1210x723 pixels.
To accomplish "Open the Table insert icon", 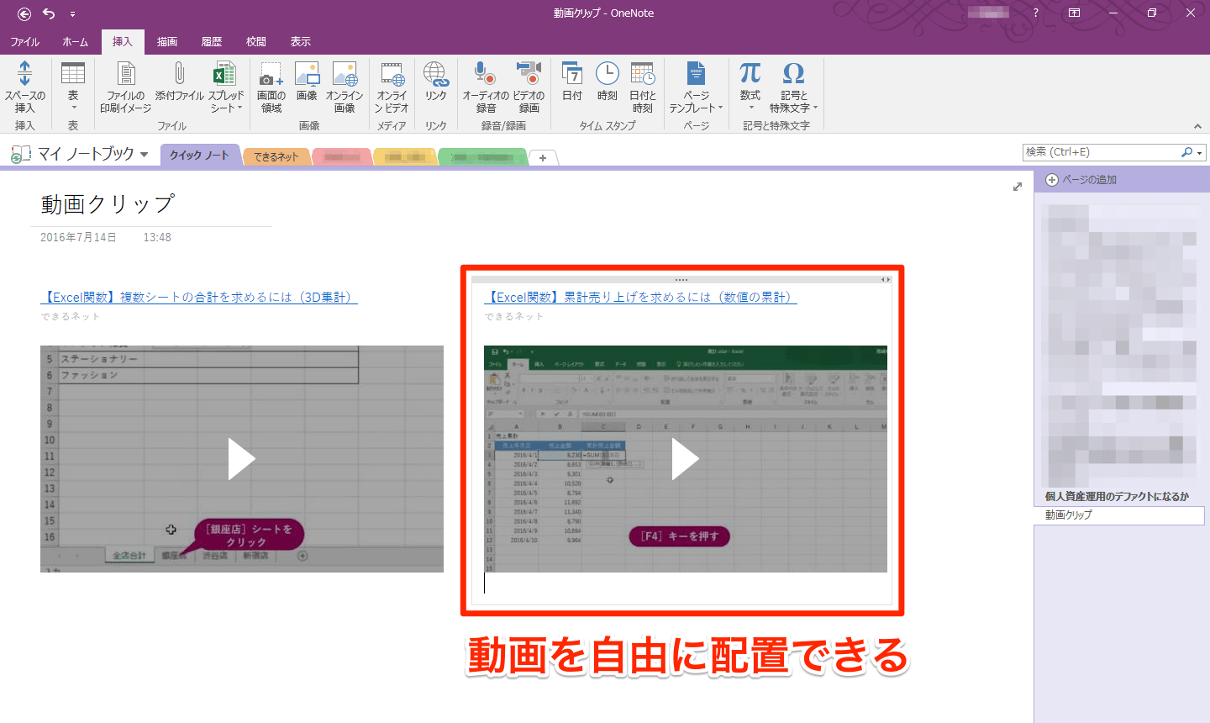I will pos(73,74).
